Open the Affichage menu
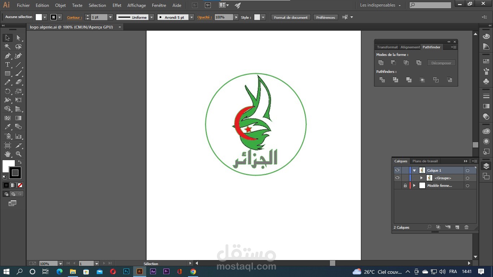The width and height of the screenshot is (493, 277). point(136,5)
